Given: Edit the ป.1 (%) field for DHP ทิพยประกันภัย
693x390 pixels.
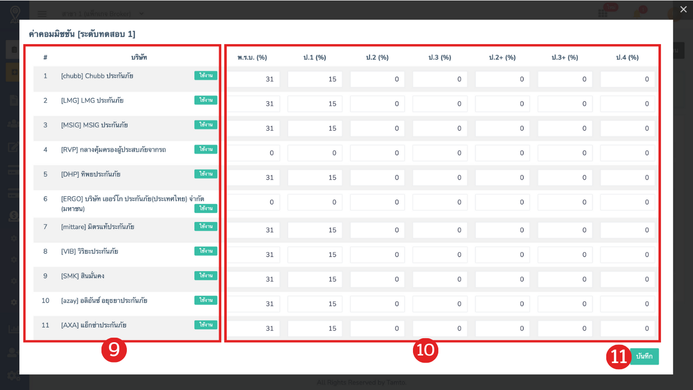Looking at the screenshot, I should tap(315, 178).
